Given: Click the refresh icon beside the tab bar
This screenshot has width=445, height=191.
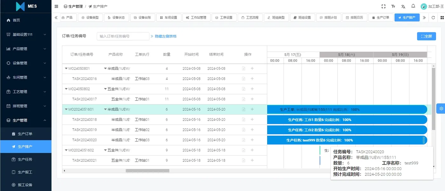Looking at the screenshot, I should pos(433,17).
